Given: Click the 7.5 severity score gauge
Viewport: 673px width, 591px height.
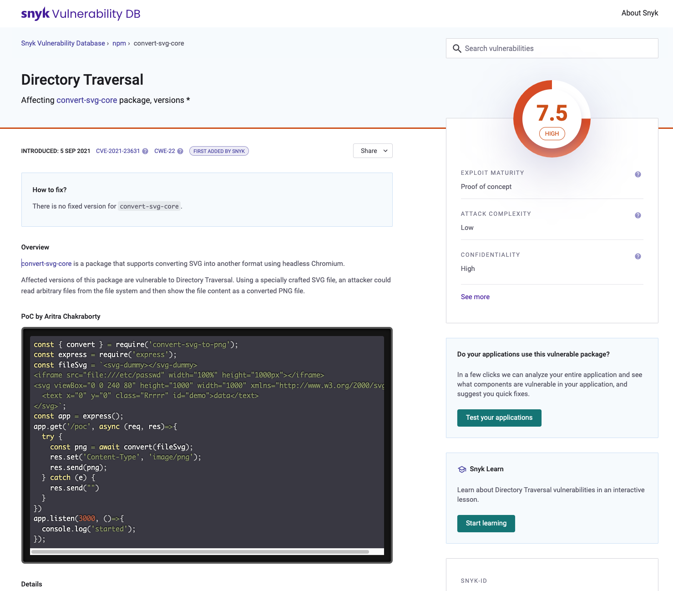Looking at the screenshot, I should (x=552, y=119).
